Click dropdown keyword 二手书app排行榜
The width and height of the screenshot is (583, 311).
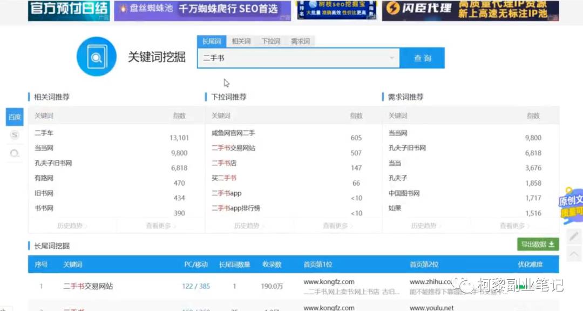236,208
